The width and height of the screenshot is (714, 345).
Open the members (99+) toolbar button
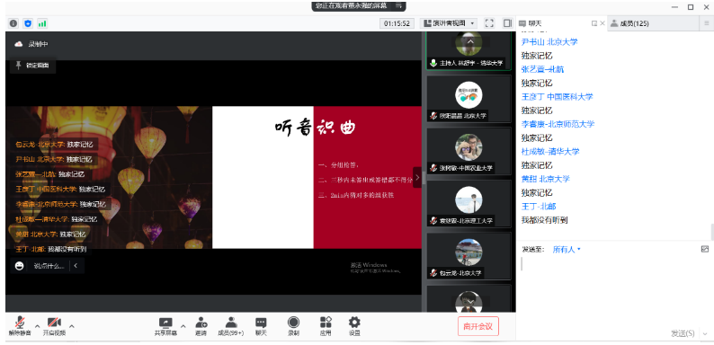(231, 326)
